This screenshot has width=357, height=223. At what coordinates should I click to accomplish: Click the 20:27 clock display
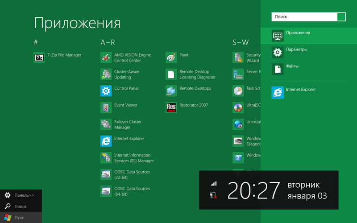[253, 190]
